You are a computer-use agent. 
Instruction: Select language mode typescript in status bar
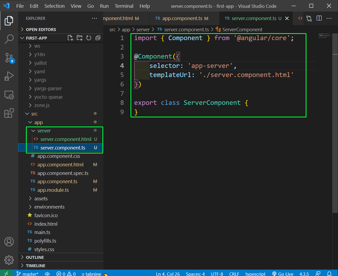click(x=255, y=274)
